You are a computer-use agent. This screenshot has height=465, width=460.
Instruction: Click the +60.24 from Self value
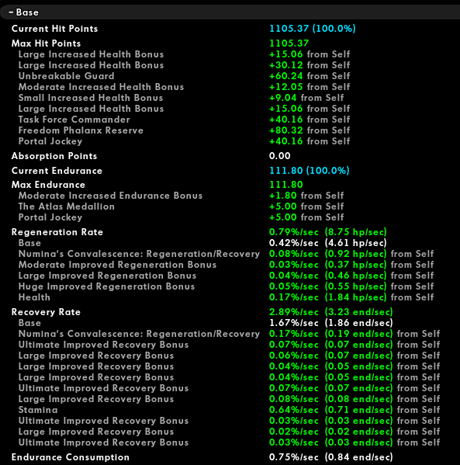coord(310,76)
